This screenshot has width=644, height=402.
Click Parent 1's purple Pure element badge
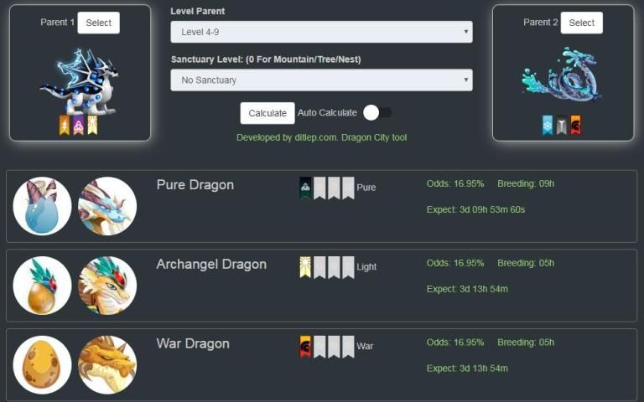[79, 125]
